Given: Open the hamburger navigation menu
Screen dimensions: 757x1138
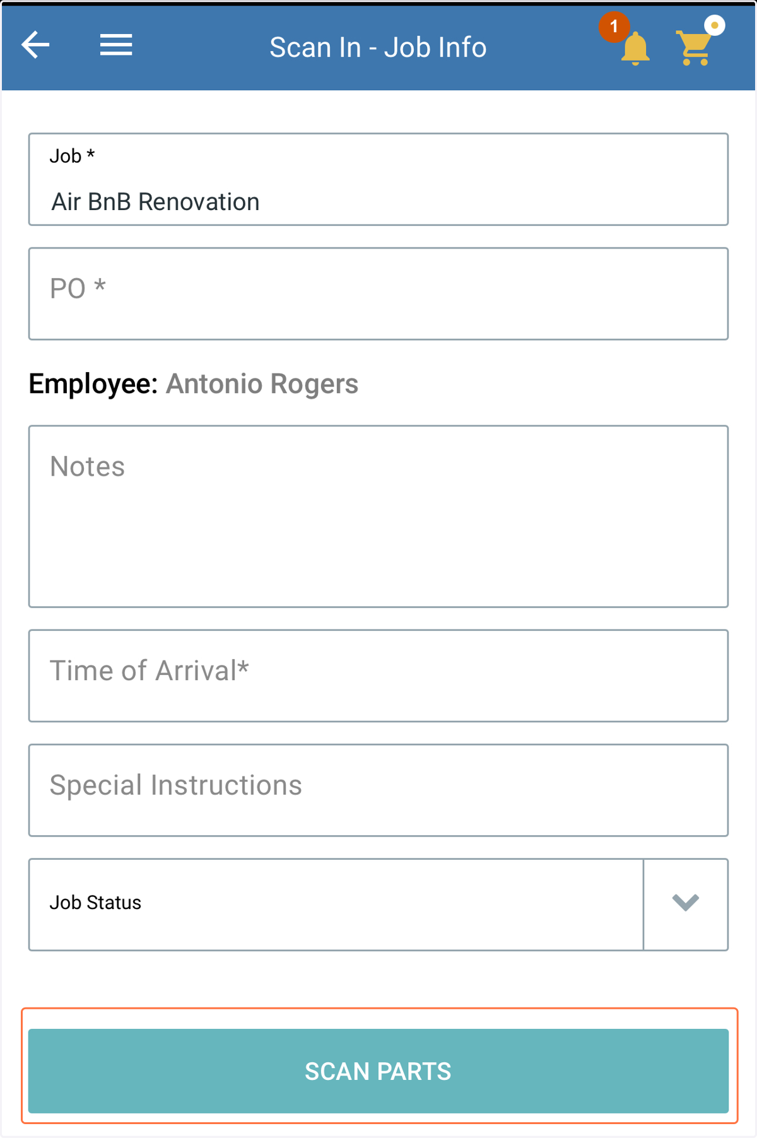Looking at the screenshot, I should click(x=116, y=45).
